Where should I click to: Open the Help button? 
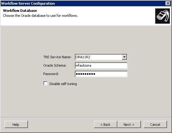[x=16, y=124]
